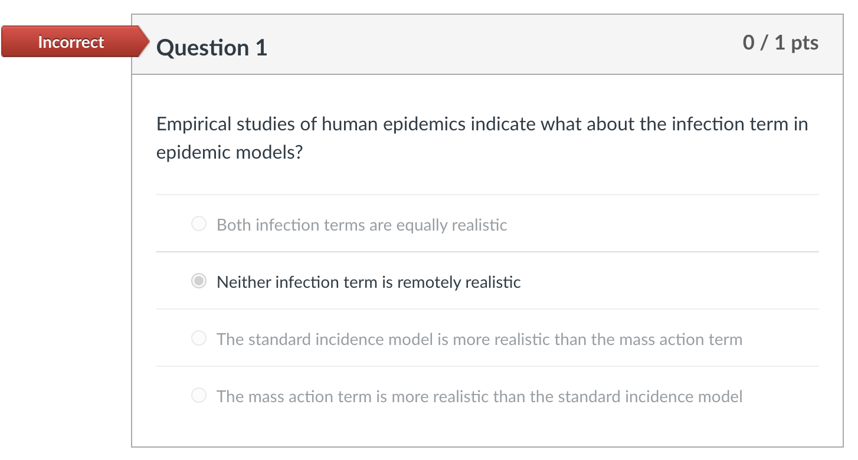Viewport: 858px width, 460px height.
Task: Toggle the "Neither infection term is remotely realistic" radio button
Action: pyautogui.click(x=199, y=282)
